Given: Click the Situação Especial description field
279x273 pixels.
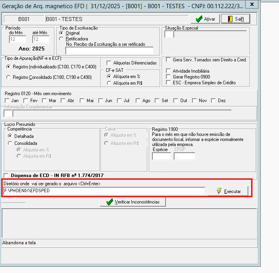Looking at the screenshot, I should [210, 34].
